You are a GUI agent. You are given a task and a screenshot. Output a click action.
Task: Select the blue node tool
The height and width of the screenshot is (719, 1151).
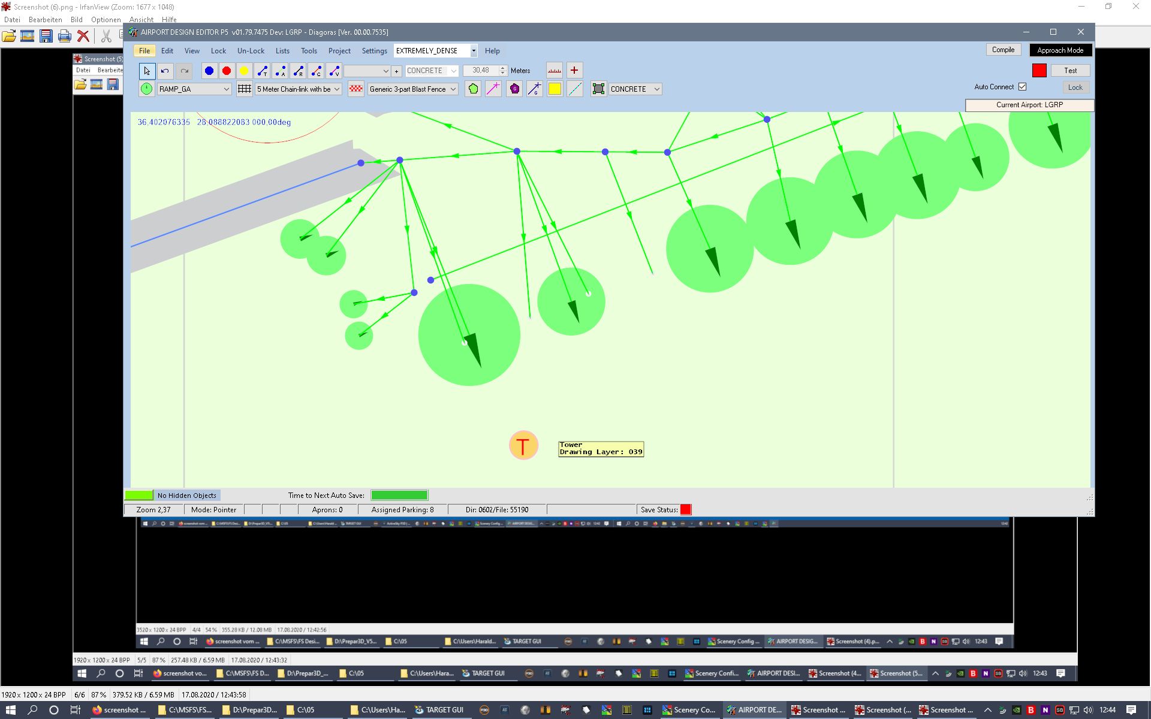tap(209, 71)
